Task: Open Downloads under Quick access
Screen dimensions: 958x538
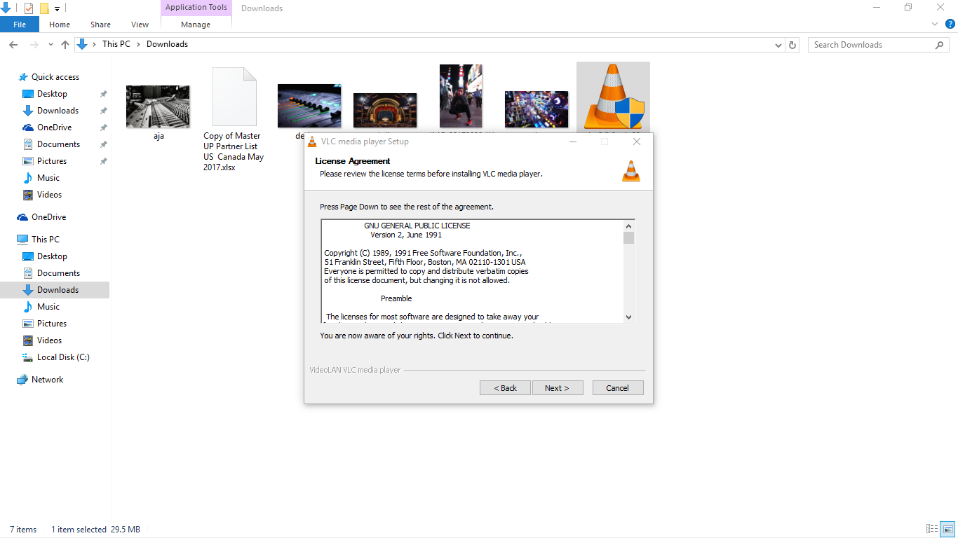Action: pos(58,111)
